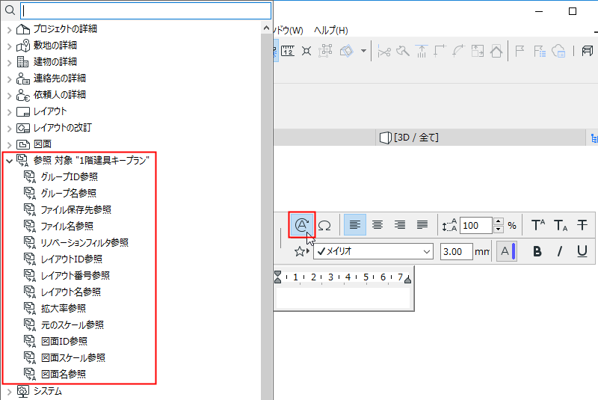Open the text pen color swatch
This screenshot has width=598, height=400.
pyautogui.click(x=507, y=251)
